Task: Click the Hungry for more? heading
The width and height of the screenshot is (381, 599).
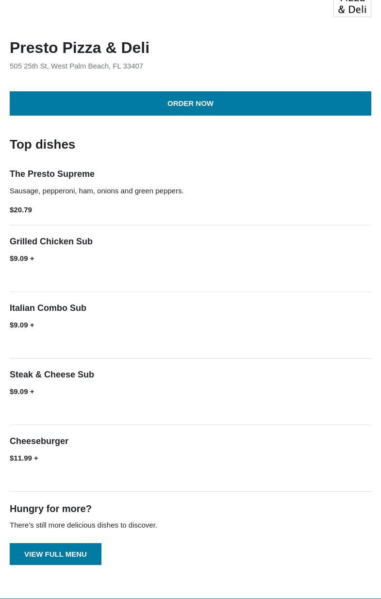Action: pyautogui.click(x=50, y=509)
